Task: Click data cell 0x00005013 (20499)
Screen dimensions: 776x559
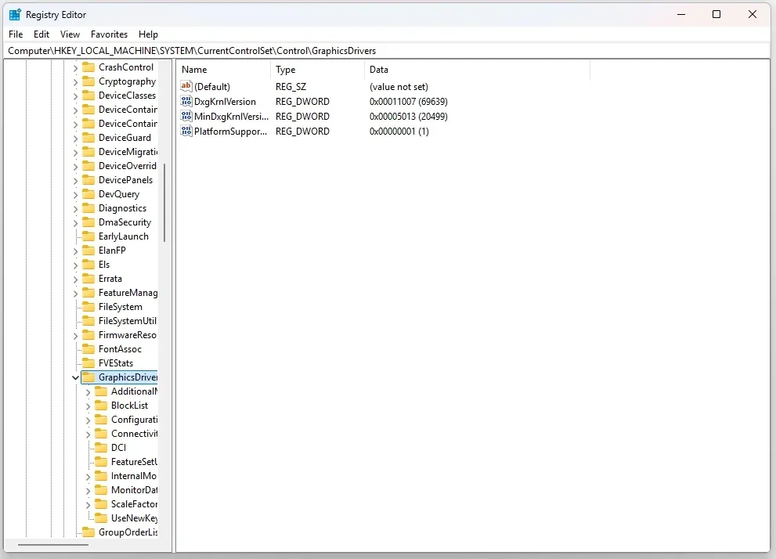Action: 408,116
